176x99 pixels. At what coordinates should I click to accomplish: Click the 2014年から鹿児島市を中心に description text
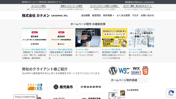(x=61, y=73)
